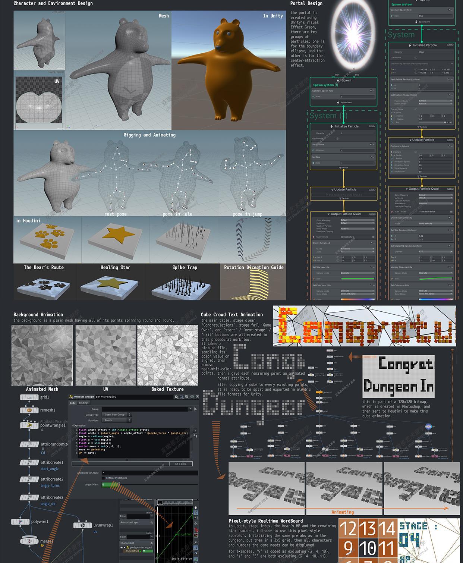
Task: Click the Main Texture object picker for ring_texture
Action: tap(373, 237)
